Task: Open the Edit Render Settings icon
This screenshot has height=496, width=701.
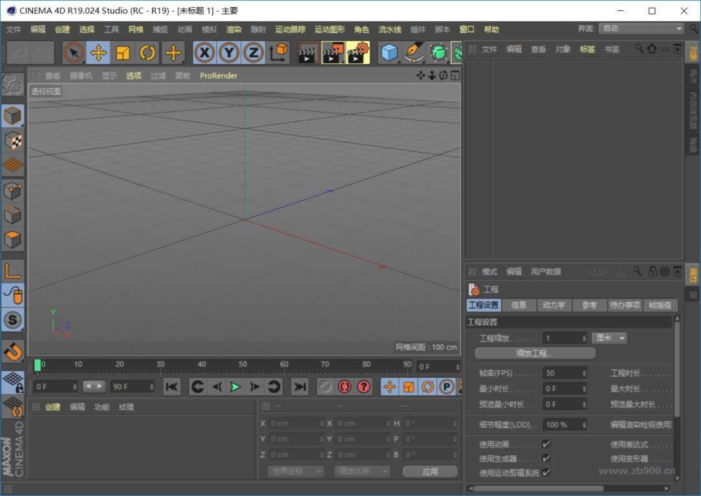Action: (358, 53)
